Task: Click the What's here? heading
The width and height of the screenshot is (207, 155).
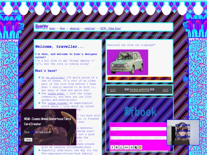Action: point(46,71)
